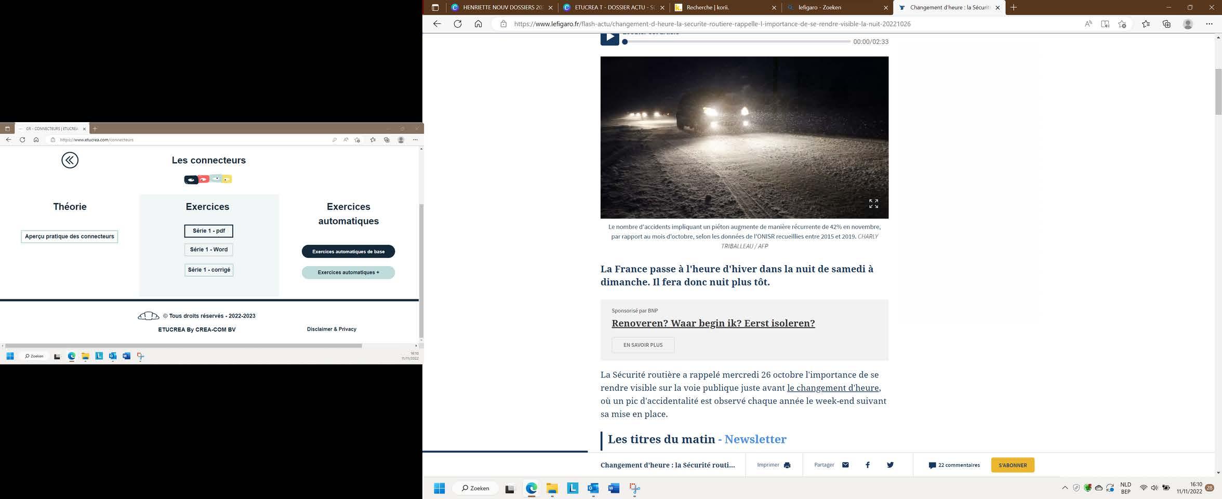
Task: Open the Windows Start menu on the right taskbar
Action: [439, 489]
